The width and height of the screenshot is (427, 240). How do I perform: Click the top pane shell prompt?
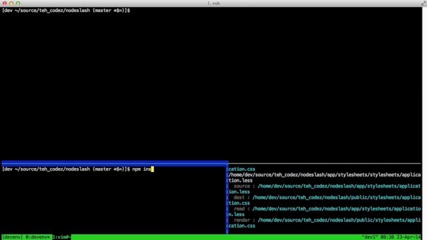(66, 11)
